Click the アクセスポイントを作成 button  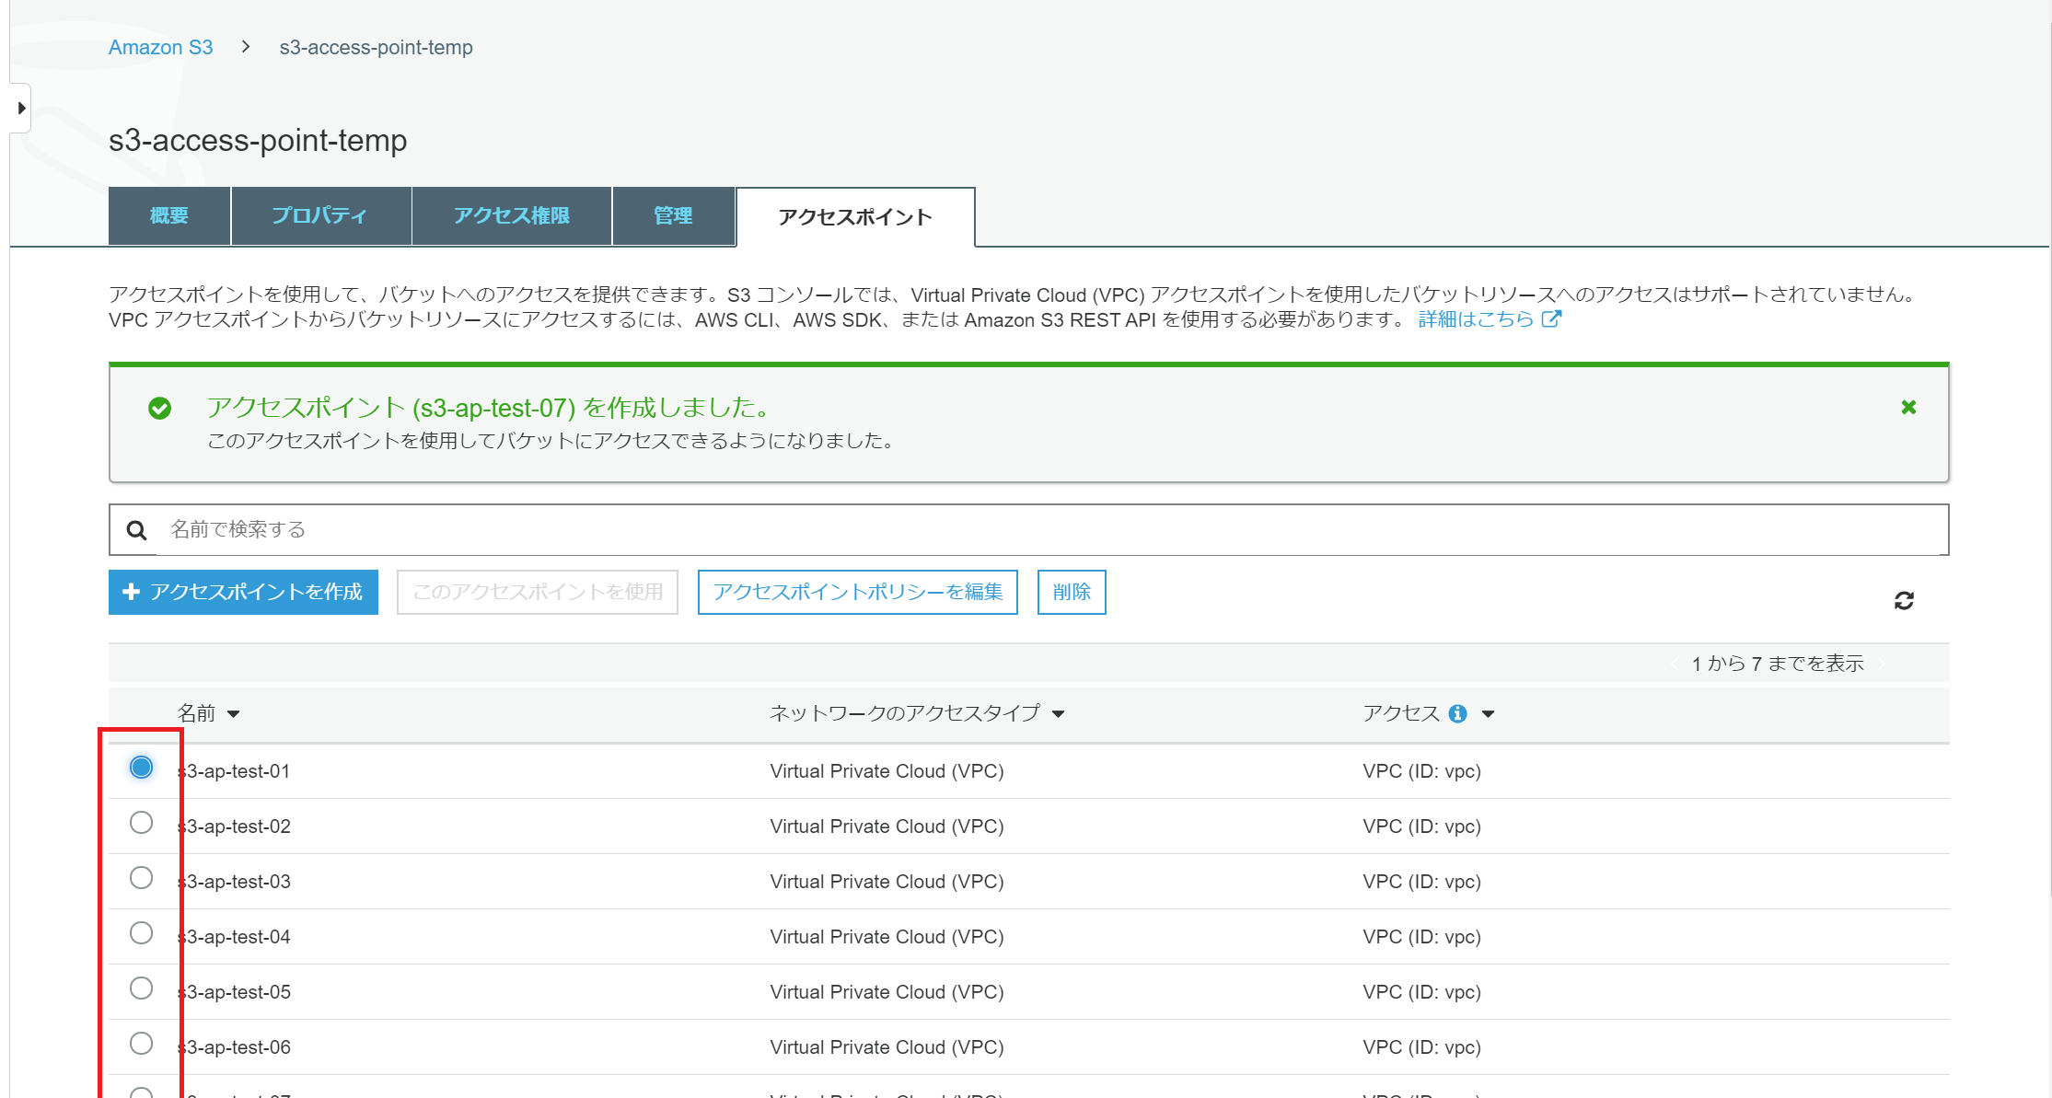pos(242,592)
